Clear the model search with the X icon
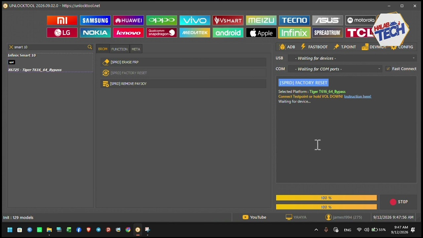 11,47
